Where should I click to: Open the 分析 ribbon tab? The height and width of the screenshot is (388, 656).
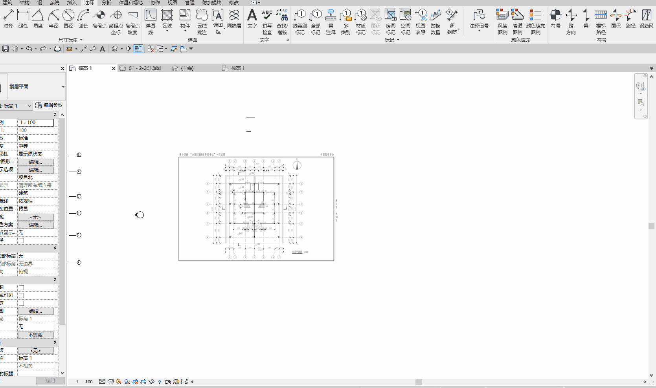[107, 3]
